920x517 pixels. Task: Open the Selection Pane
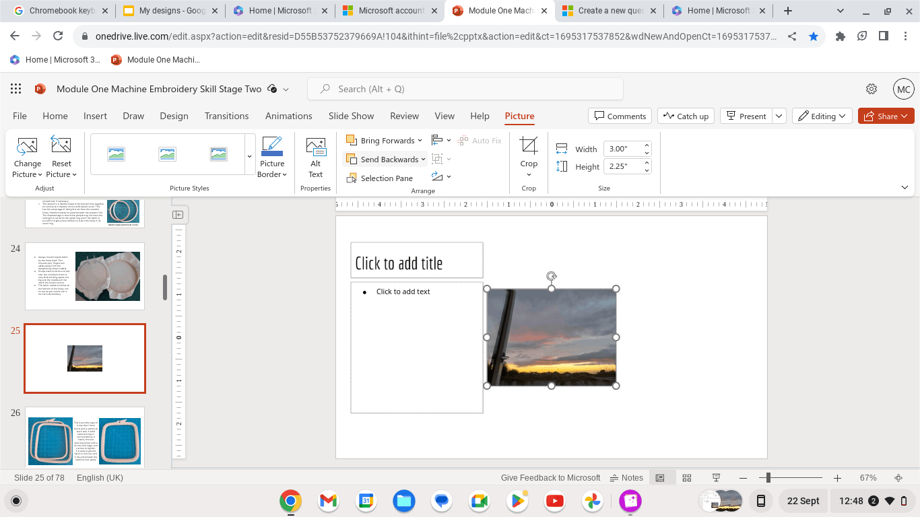[x=380, y=178]
